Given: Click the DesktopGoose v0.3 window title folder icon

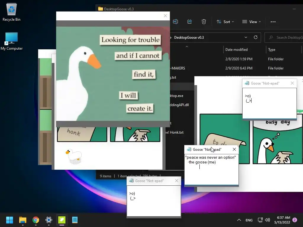Looking at the screenshot, I should pos(101,9).
